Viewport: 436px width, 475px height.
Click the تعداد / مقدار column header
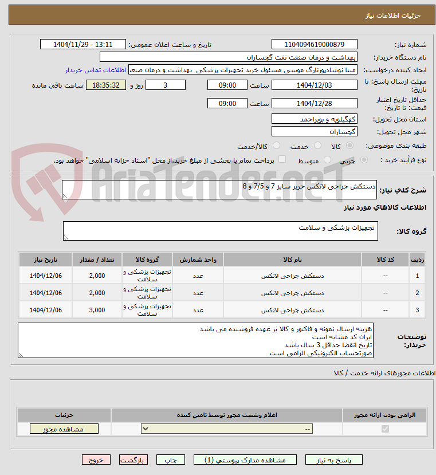(x=97, y=260)
